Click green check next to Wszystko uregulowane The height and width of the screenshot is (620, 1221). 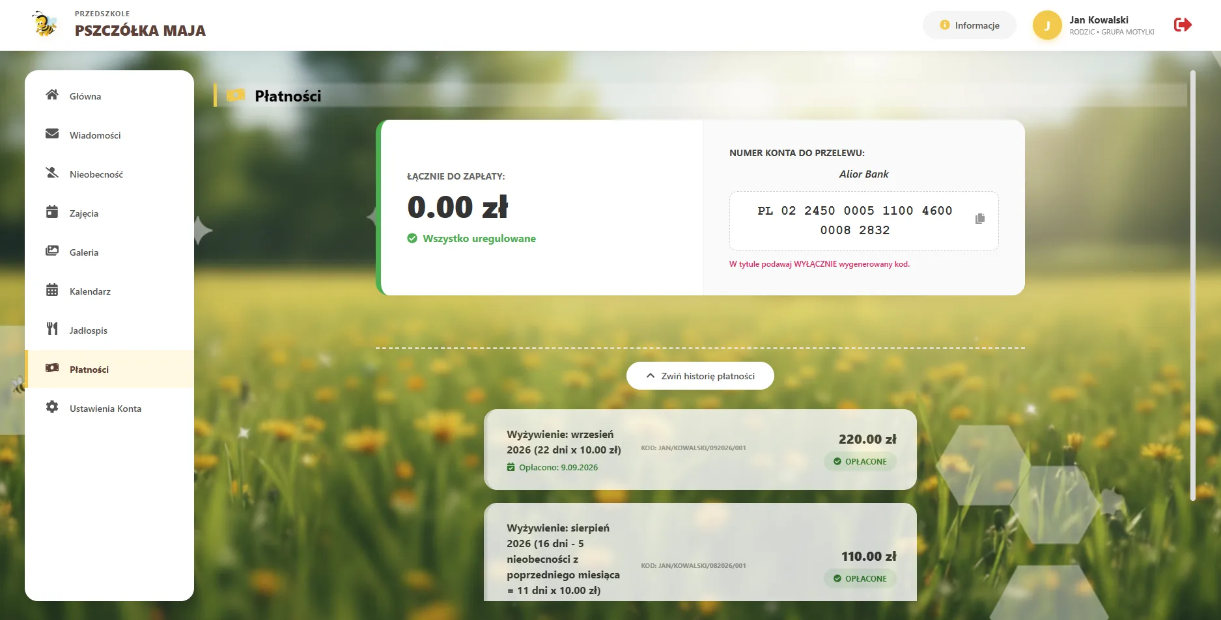(x=412, y=239)
